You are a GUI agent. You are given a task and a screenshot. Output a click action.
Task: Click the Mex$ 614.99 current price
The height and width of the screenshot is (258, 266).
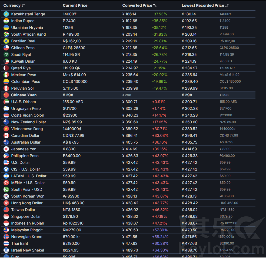[74, 75]
